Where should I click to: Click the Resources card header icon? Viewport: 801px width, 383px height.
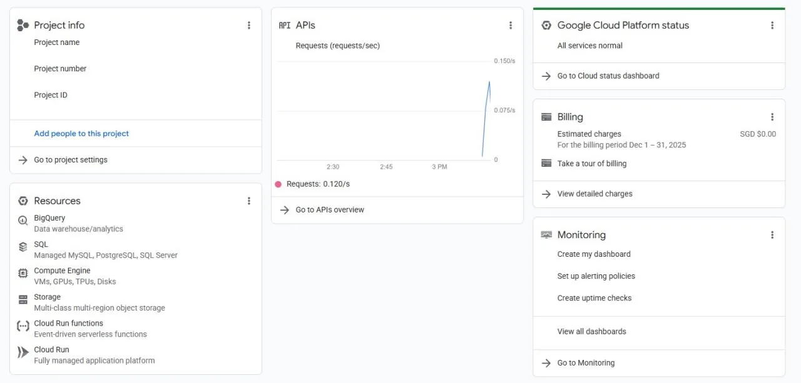23,201
